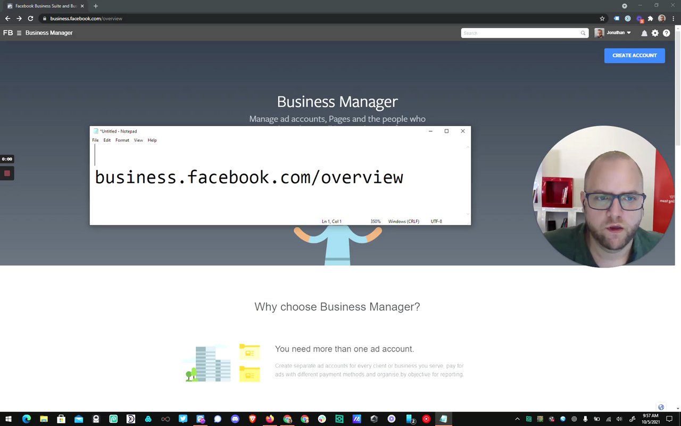Open Brave browser from taskbar
This screenshot has height=426, width=681.
click(x=252, y=419)
